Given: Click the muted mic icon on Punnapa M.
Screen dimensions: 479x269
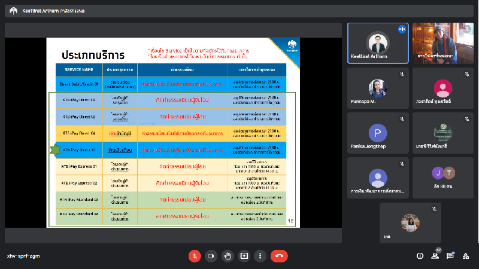Looking at the screenshot, I should coord(402,74).
